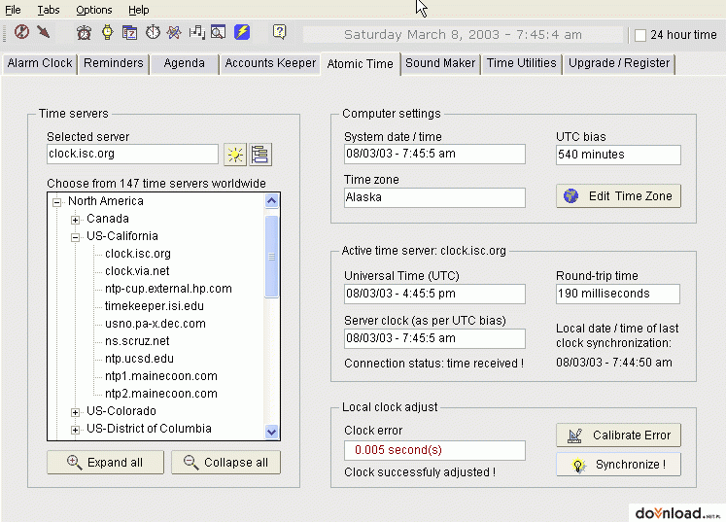Expand the US-Colorado tree node
This screenshot has height=522, width=726.
click(75, 412)
